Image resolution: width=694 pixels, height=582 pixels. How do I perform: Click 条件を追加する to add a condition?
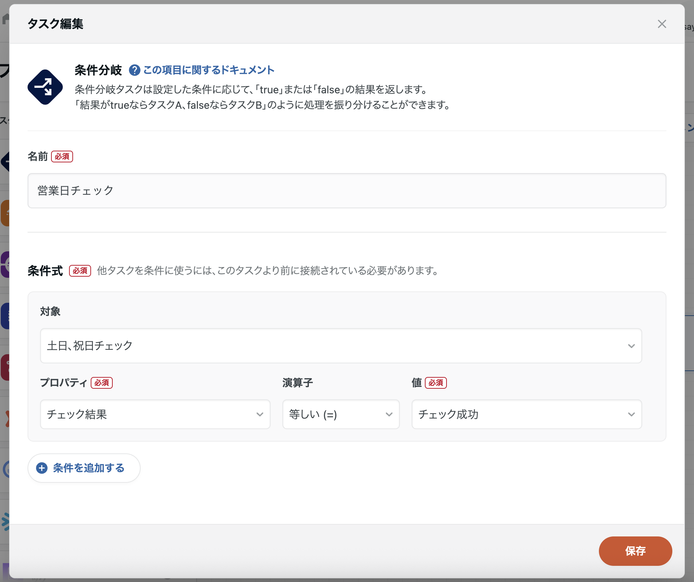[x=84, y=468]
